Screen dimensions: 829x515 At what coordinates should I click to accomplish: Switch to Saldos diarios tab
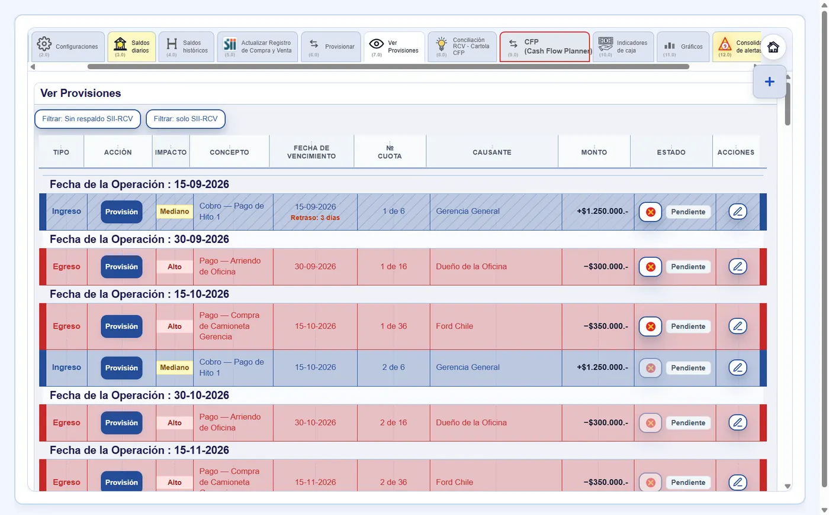pyautogui.click(x=131, y=47)
